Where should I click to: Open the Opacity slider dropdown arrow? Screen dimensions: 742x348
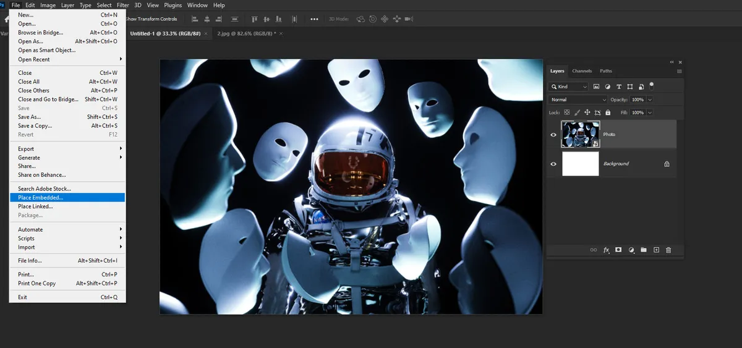pyautogui.click(x=650, y=100)
